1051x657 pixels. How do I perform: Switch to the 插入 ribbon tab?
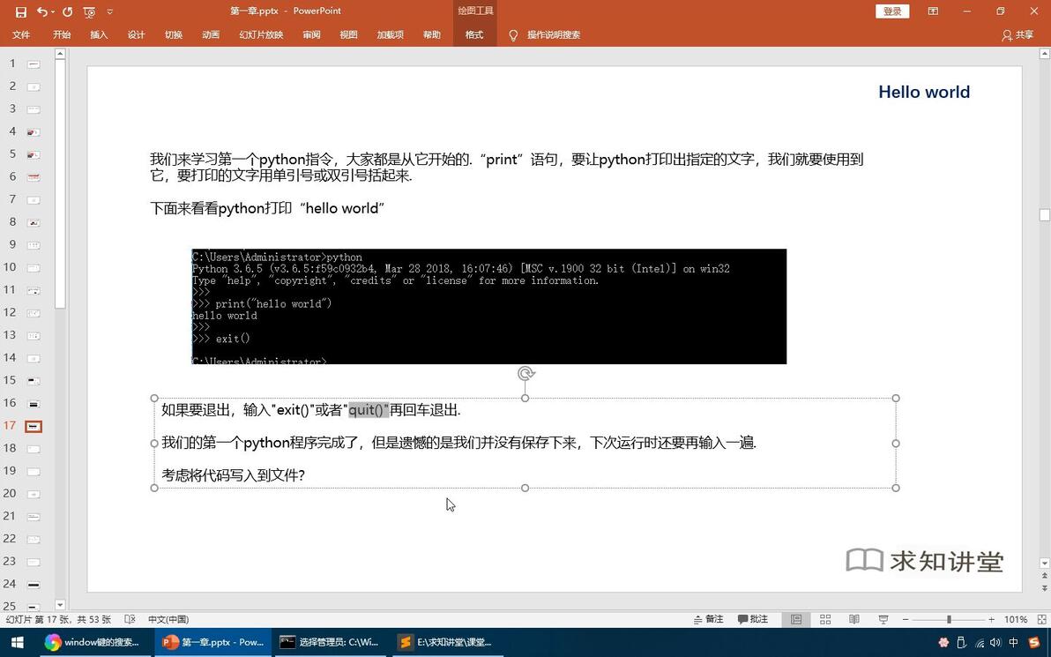pyautogui.click(x=100, y=35)
